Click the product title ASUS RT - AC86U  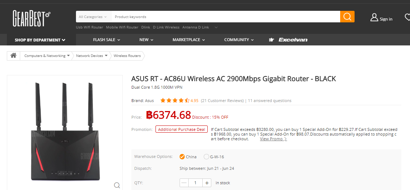(234, 79)
